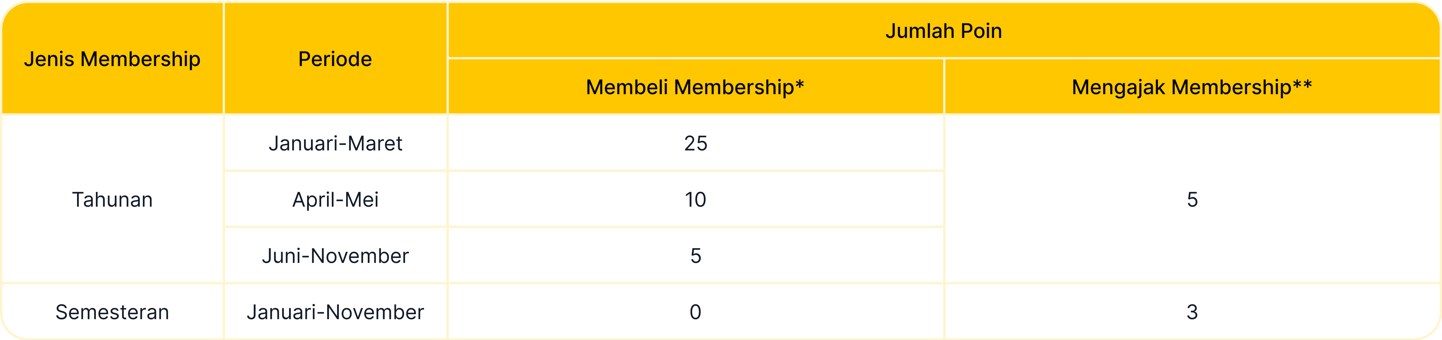Select the Periode column header
The width and height of the screenshot is (1442, 340).
point(335,59)
